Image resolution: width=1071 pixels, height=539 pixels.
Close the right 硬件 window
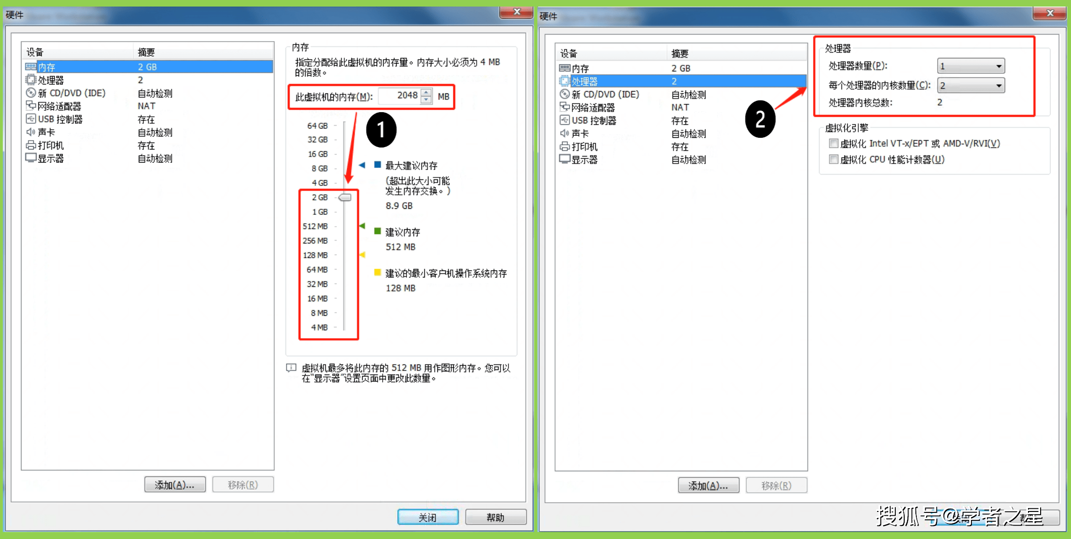pos(1050,13)
